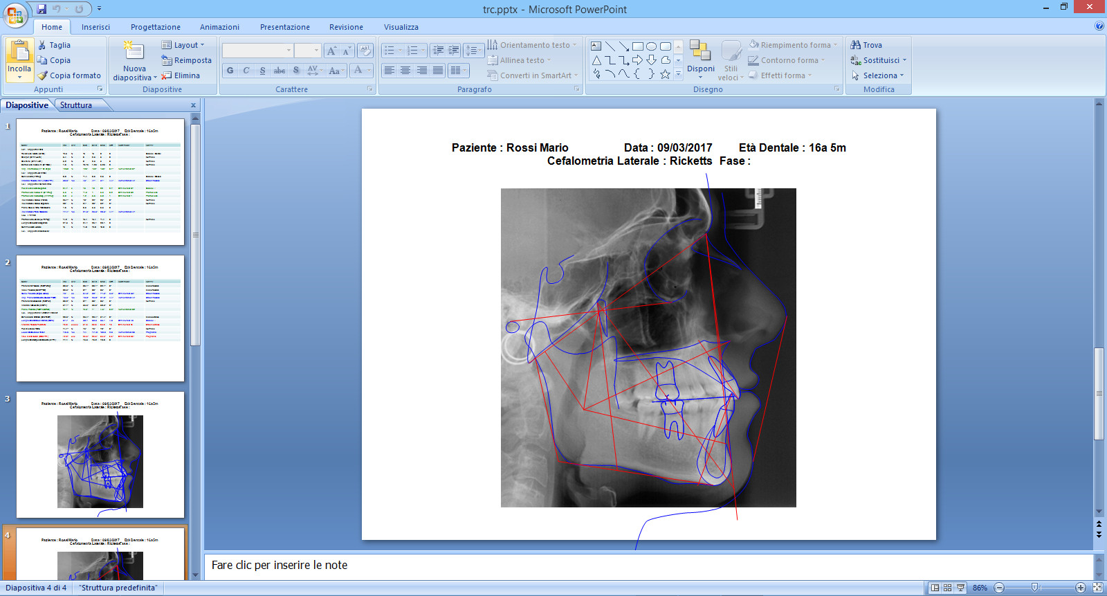
Task: Open the Layout dropdown
Action: point(183,45)
